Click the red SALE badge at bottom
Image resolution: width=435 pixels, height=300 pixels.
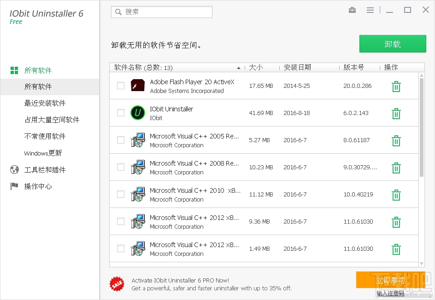[117, 284]
